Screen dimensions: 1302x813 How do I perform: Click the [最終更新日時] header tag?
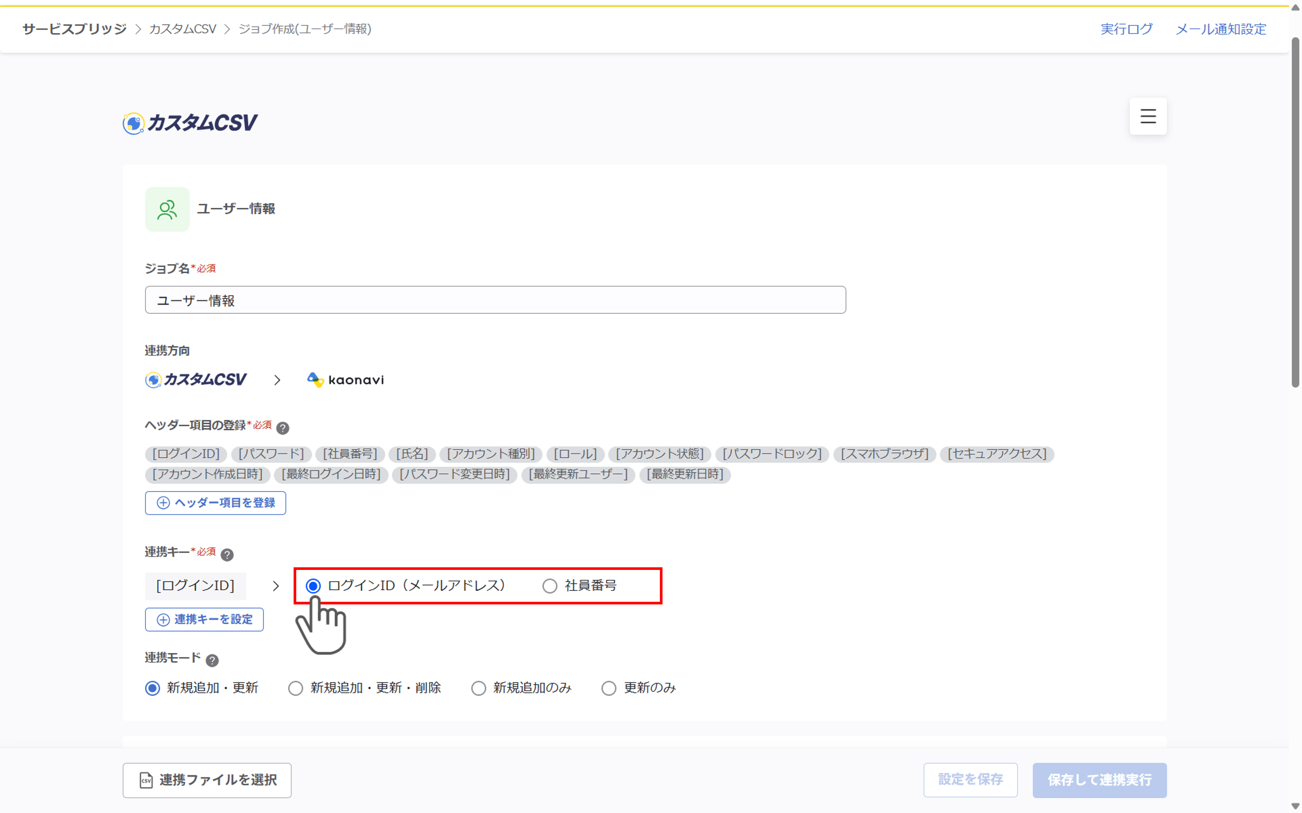[x=685, y=474]
